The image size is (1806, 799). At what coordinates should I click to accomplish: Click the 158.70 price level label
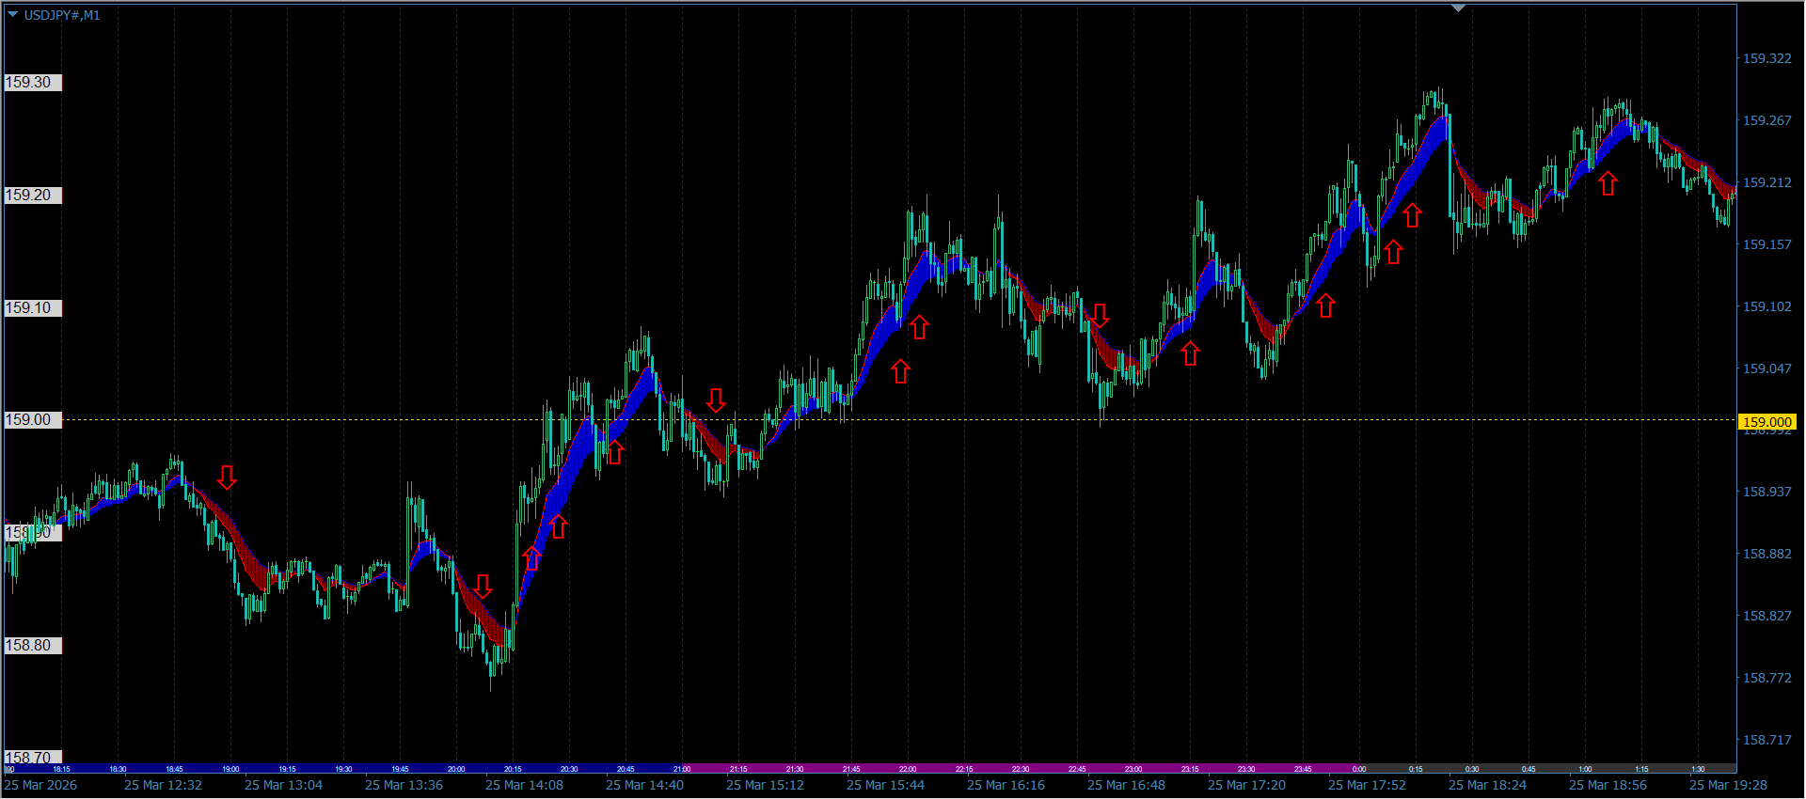point(30,758)
